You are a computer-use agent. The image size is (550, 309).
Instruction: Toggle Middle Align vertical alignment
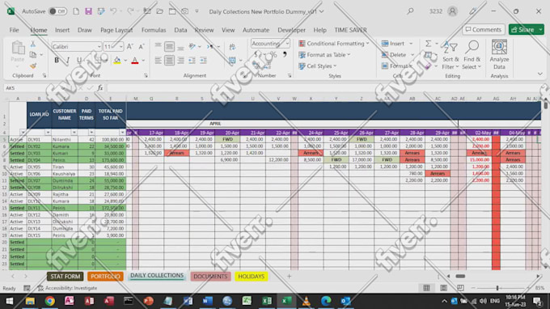[x=169, y=47]
